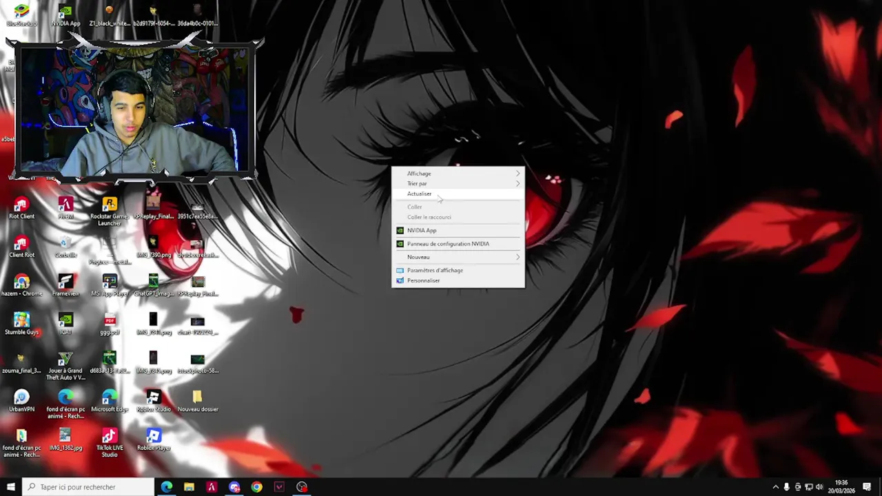Viewport: 882px width, 496px height.
Task: Select the IMG_1362.jpg desktop file
Action: [65, 440]
